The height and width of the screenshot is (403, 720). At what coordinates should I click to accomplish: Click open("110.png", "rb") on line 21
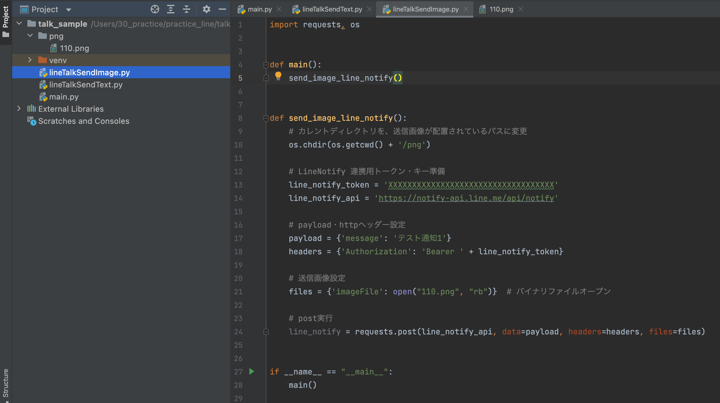(443, 292)
